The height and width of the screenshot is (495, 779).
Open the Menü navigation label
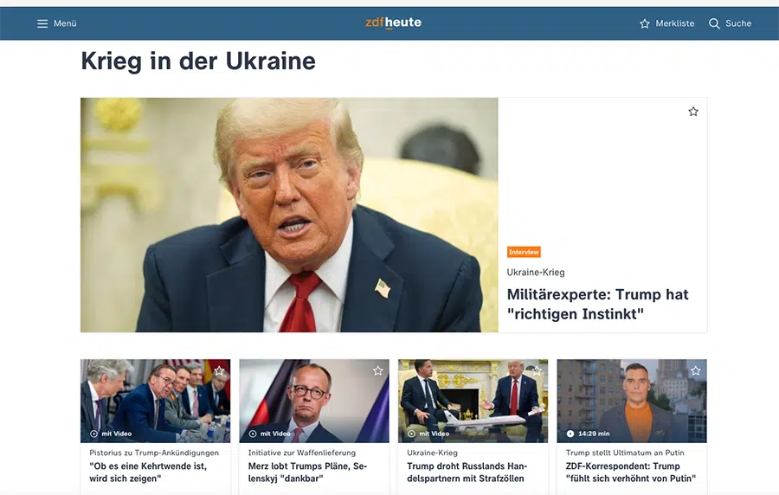[x=65, y=23]
